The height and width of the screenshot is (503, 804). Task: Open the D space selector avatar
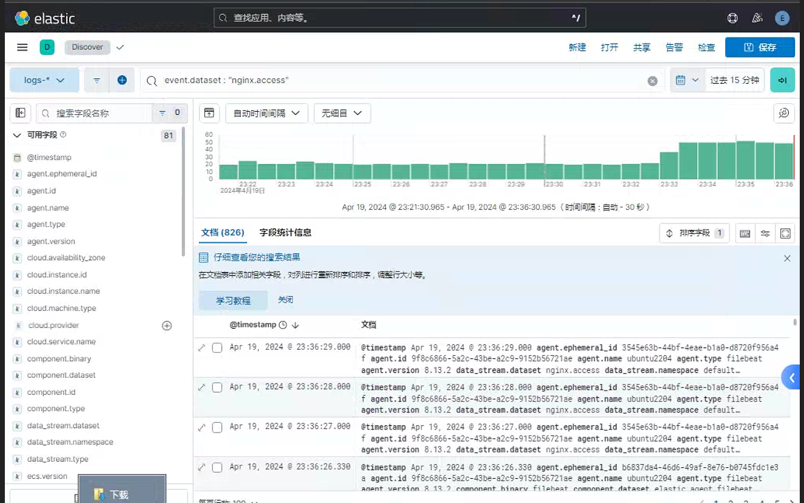[47, 47]
